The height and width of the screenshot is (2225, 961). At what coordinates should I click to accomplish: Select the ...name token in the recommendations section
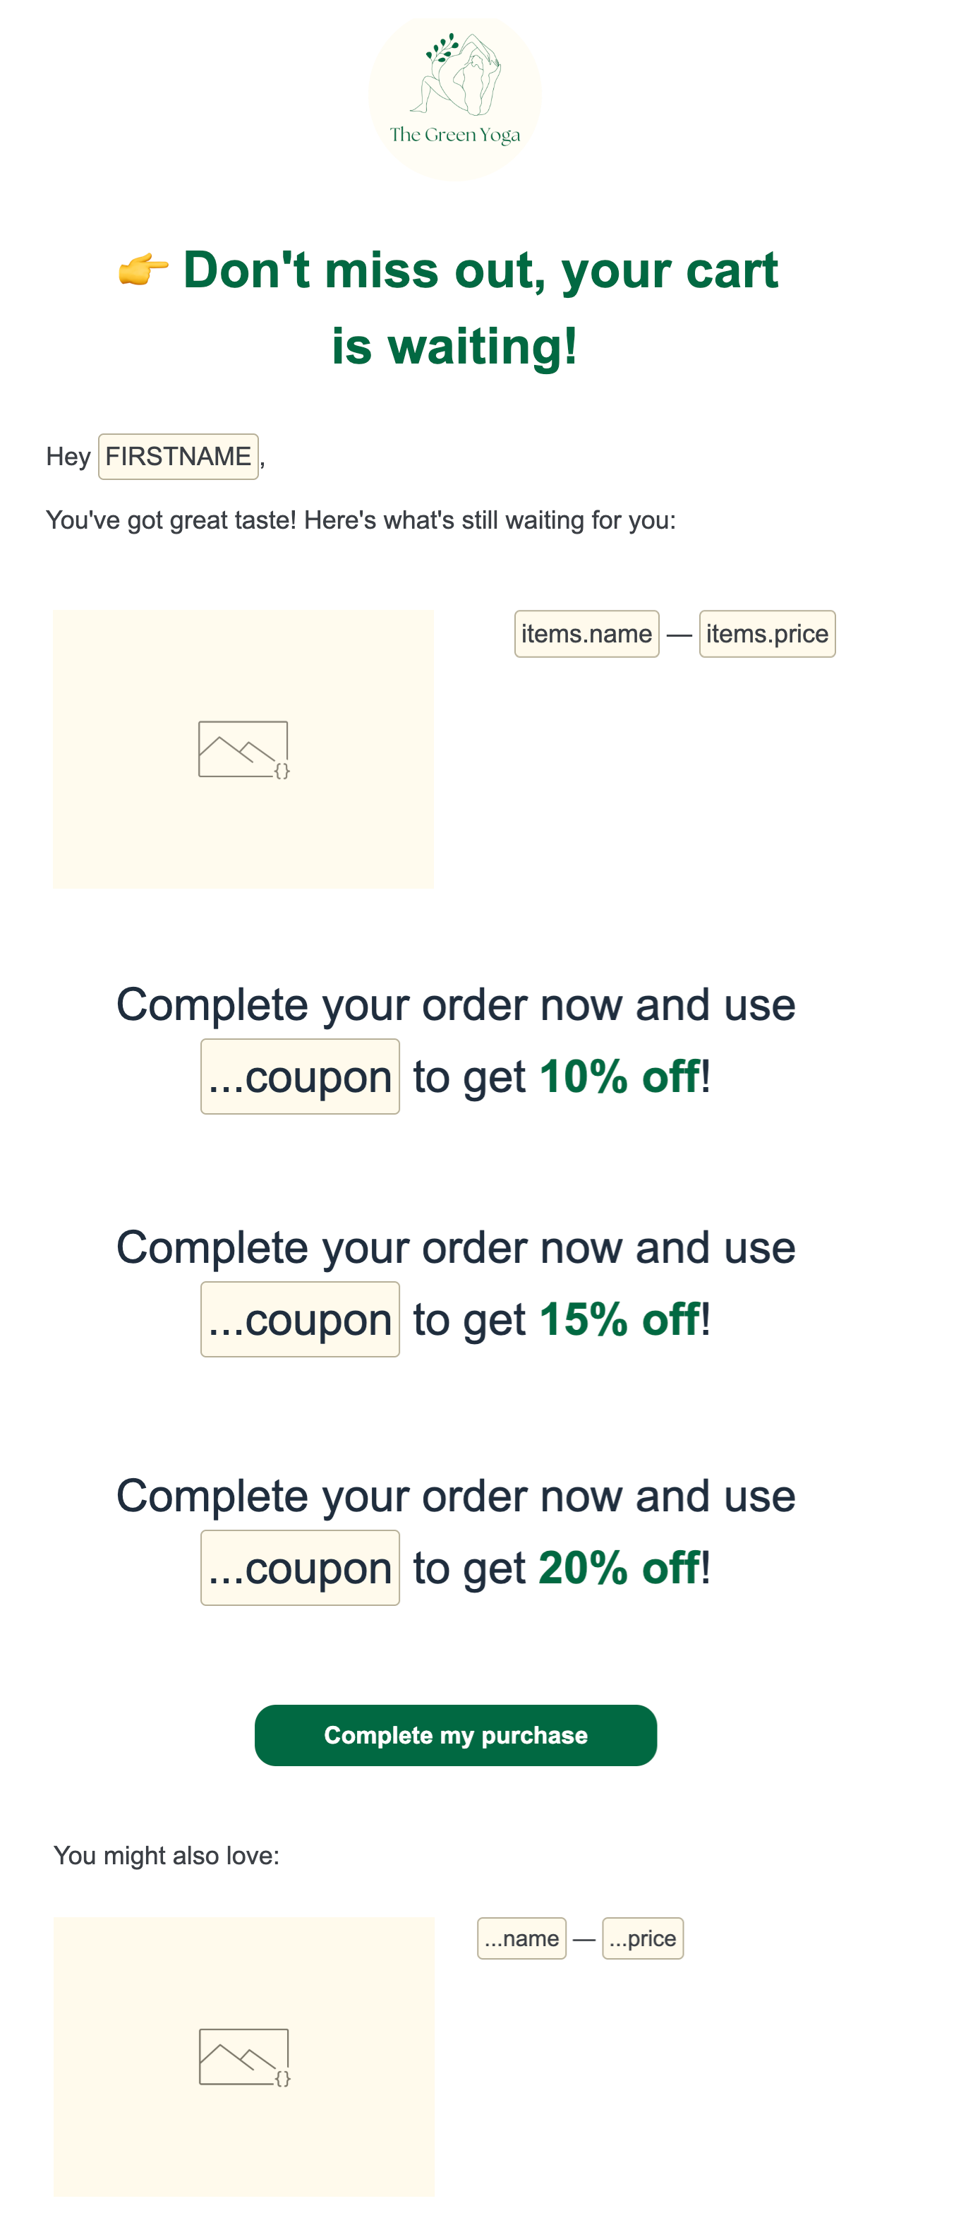click(x=521, y=1939)
